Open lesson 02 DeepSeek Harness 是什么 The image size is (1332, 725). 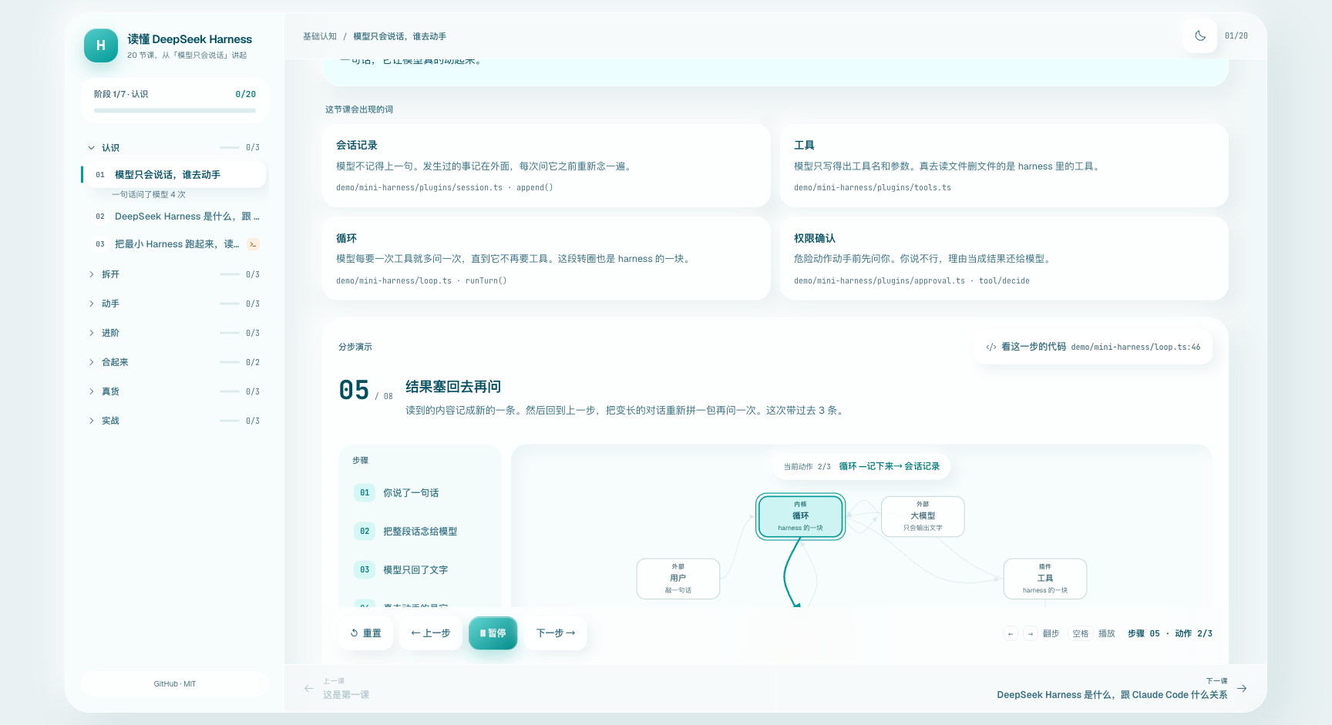[175, 216]
